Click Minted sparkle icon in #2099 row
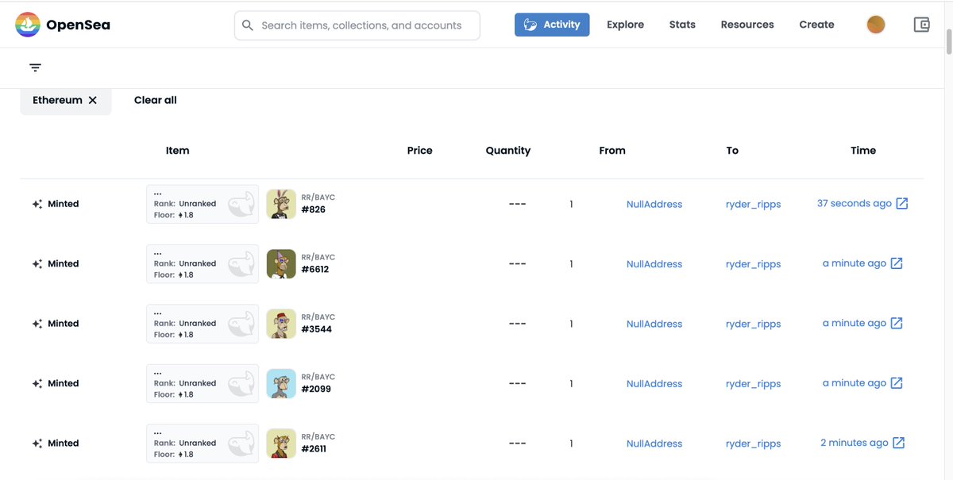The image size is (953, 480). point(37,383)
